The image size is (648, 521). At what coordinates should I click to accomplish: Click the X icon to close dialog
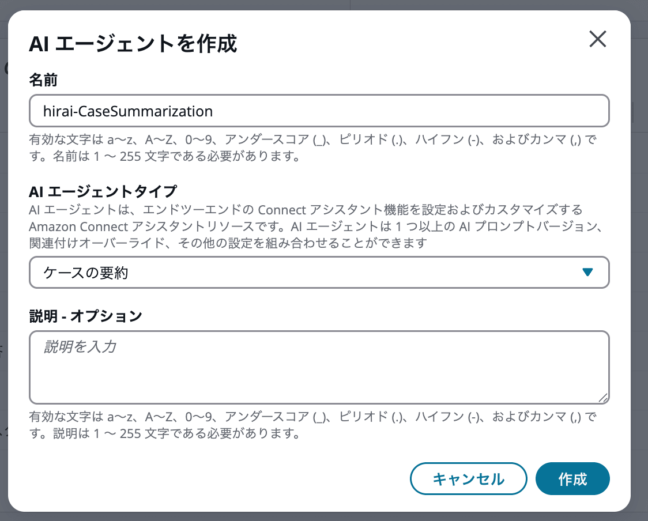598,39
